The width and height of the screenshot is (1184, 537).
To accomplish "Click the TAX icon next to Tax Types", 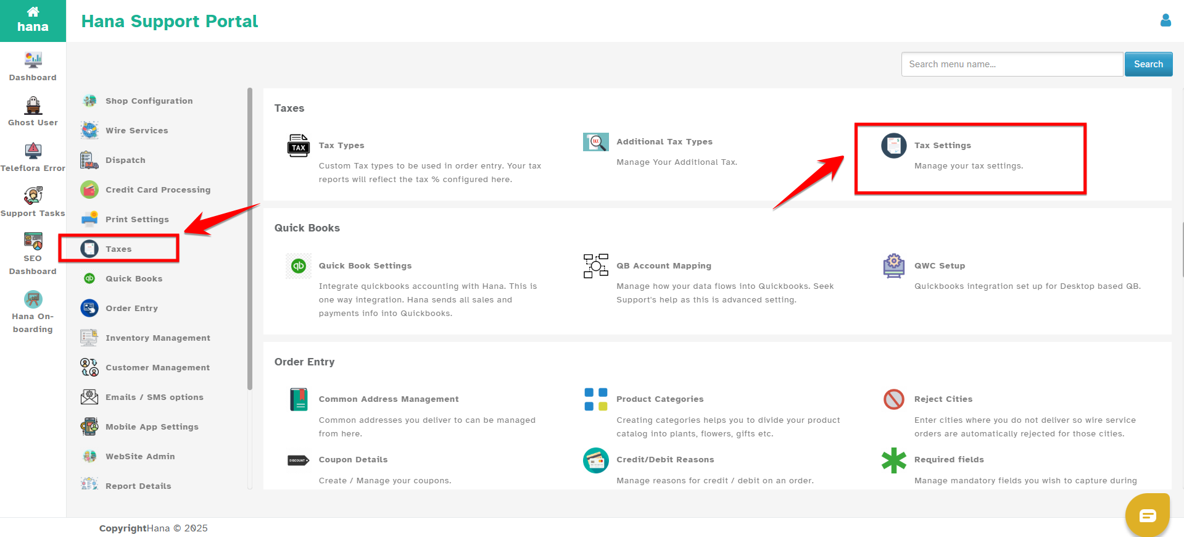I will click(x=299, y=146).
